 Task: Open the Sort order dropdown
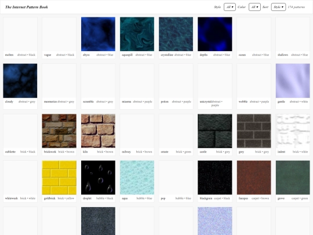(278, 7)
